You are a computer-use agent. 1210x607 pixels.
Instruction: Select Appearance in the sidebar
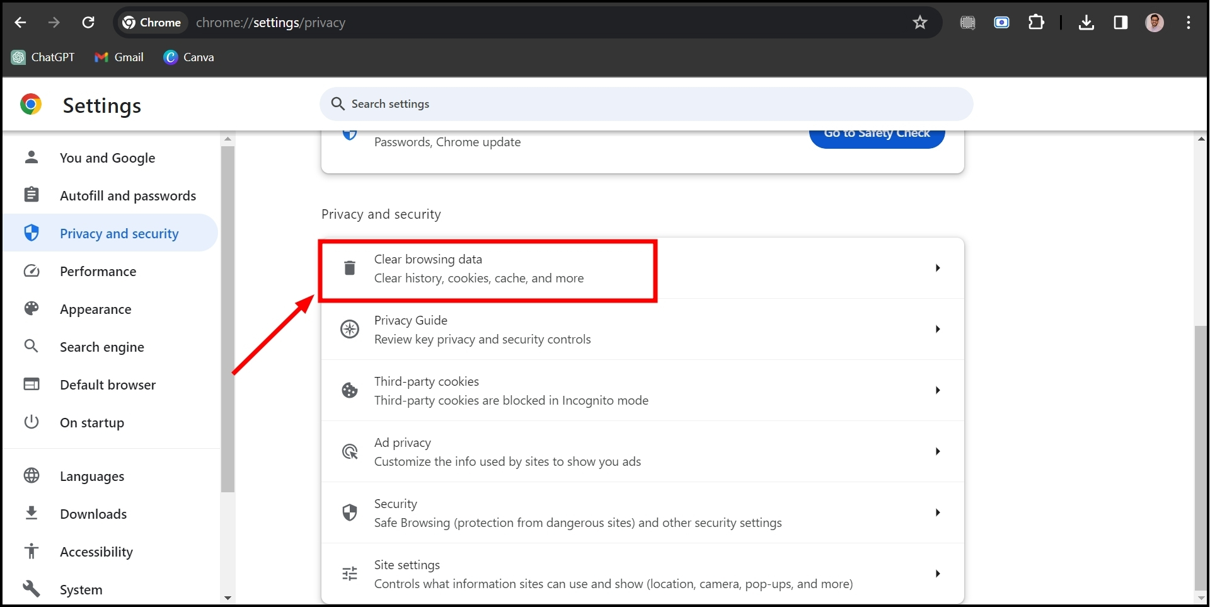[95, 309]
